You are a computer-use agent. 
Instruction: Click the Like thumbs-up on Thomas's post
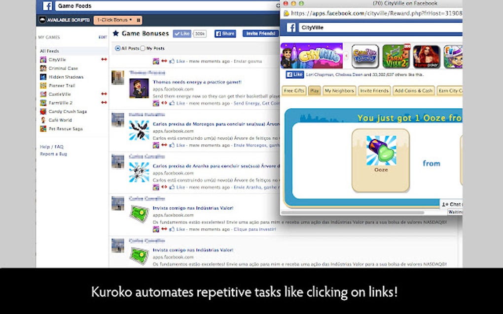(172, 103)
